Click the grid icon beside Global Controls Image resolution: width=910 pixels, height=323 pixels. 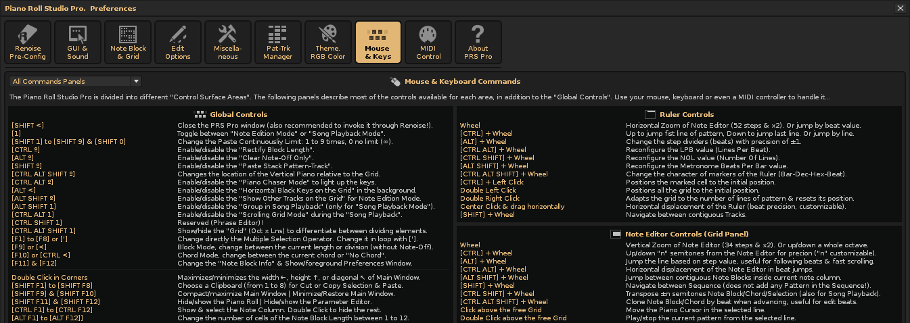[x=200, y=114]
